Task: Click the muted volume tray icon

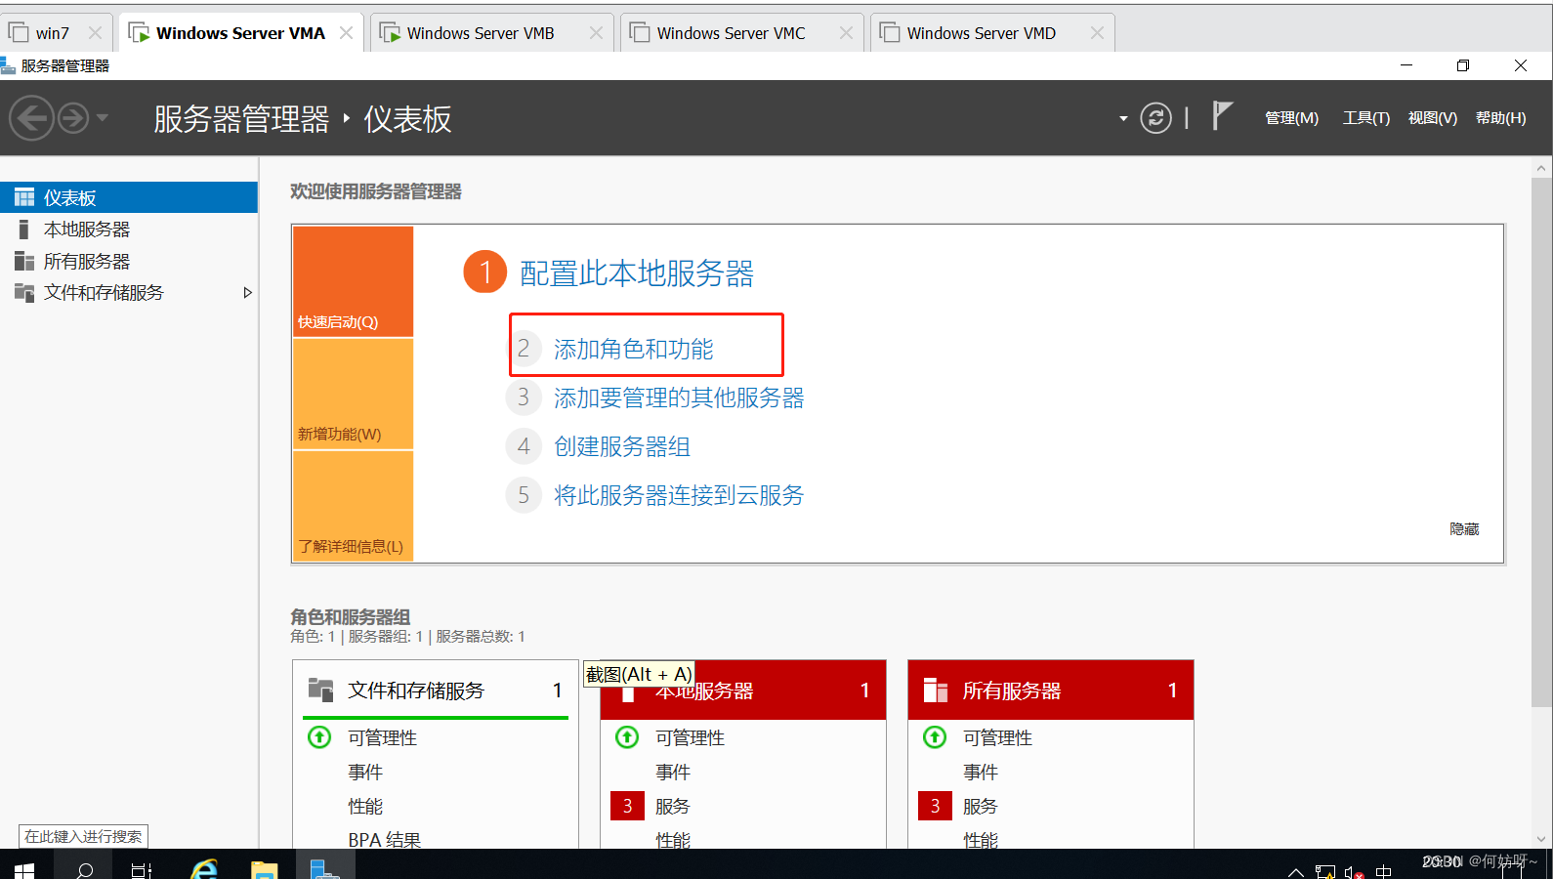Action: point(1354,871)
